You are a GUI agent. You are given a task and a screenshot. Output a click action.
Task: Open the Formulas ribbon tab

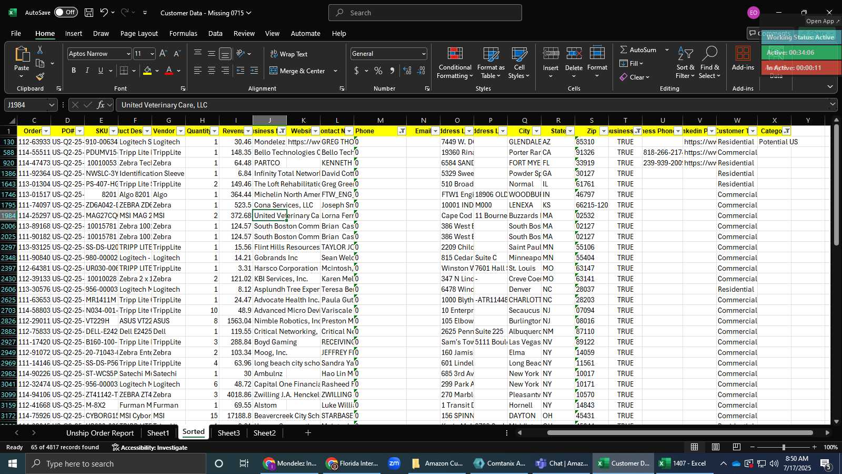[x=183, y=33]
